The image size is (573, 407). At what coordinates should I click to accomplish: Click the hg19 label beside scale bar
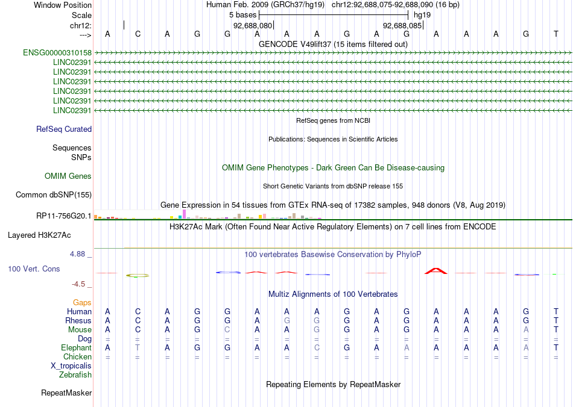click(x=422, y=15)
